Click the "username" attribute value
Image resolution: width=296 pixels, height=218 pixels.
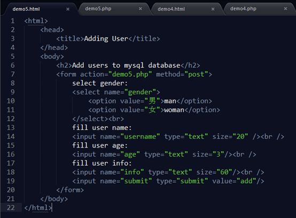(x=140, y=137)
